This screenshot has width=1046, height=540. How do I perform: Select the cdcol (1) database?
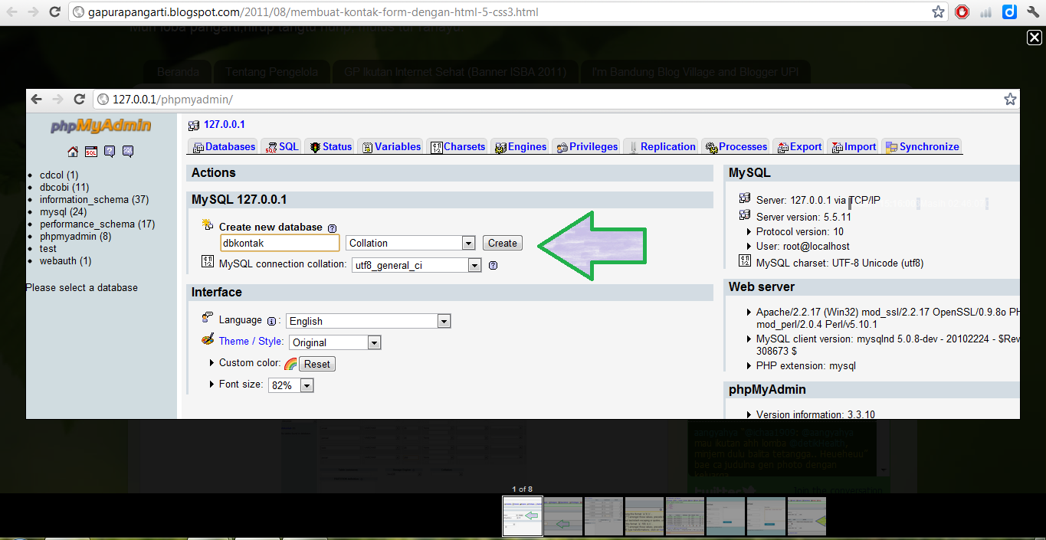[x=59, y=175]
